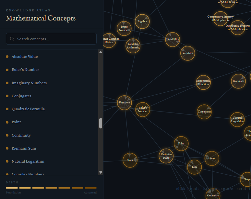
Task: Open the Functions node
Action: [x=125, y=103]
